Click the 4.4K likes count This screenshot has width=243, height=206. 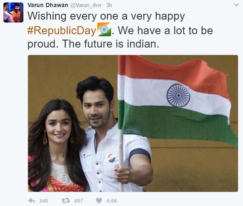tap(111, 201)
